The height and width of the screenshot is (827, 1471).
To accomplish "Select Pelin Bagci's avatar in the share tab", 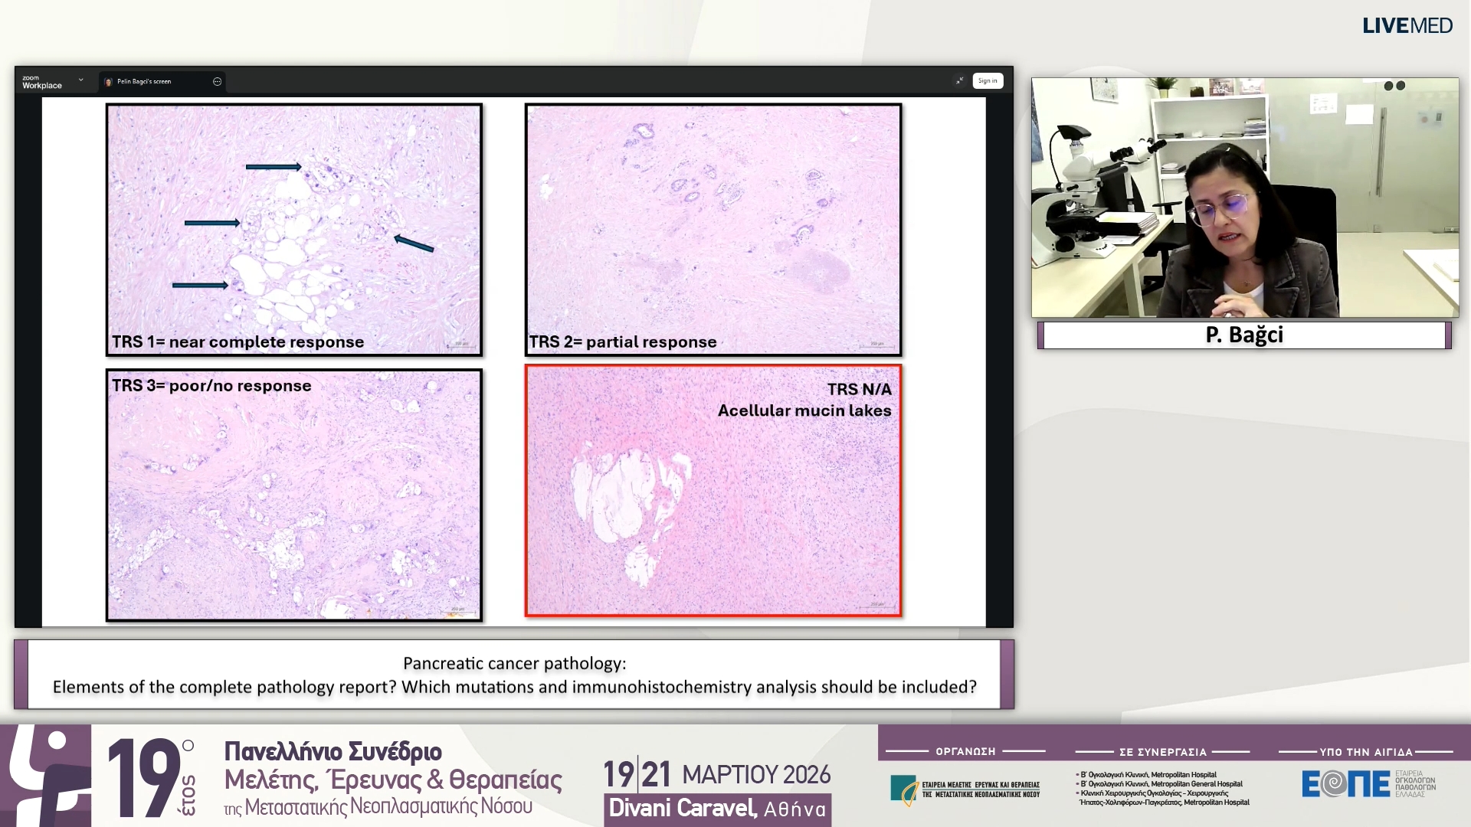I will click(108, 80).
